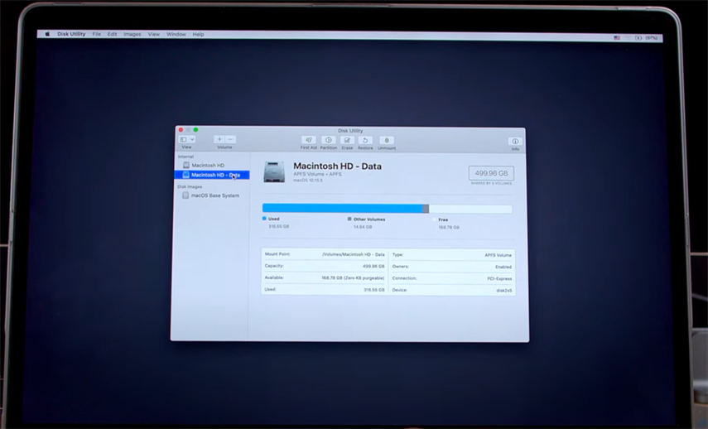708x429 pixels.
Task: Click the disk2s5 device value
Action: pos(504,291)
